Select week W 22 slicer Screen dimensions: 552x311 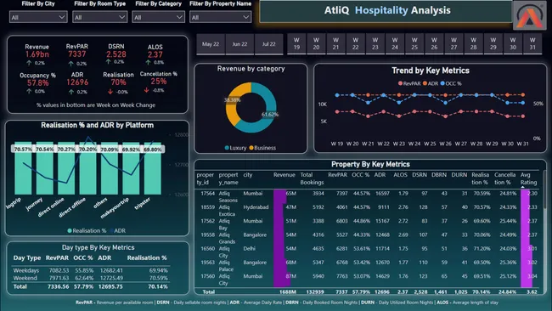[x=356, y=43]
